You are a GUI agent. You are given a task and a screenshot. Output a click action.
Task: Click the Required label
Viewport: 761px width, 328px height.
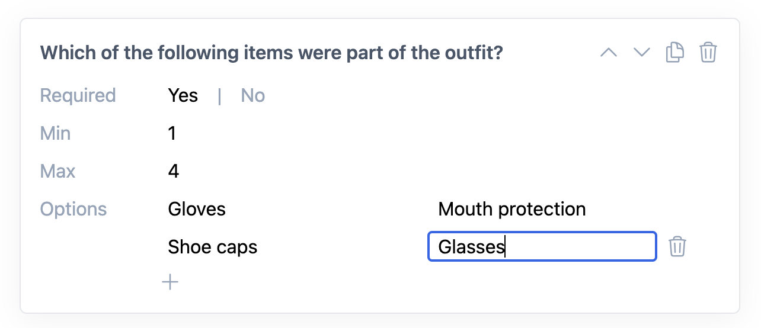78,95
